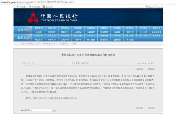
Task: Click the 信息公开 section header
Action: pyautogui.click(x=23, y=30)
